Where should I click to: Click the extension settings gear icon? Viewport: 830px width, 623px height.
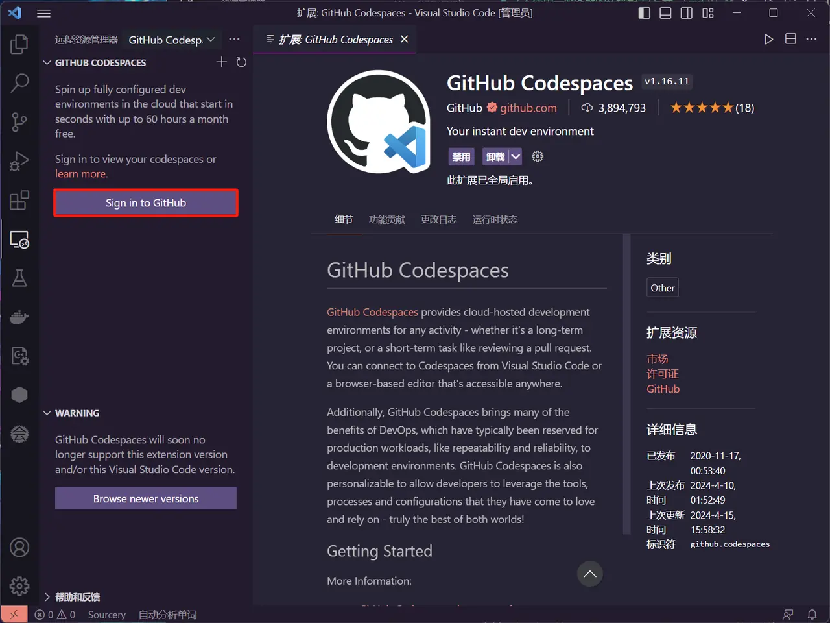pyautogui.click(x=538, y=156)
